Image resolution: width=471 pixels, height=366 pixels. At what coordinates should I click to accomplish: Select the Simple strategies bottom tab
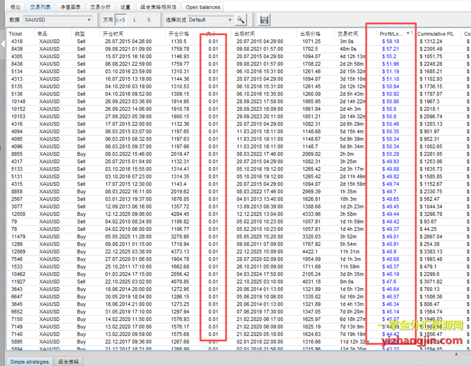click(29, 361)
